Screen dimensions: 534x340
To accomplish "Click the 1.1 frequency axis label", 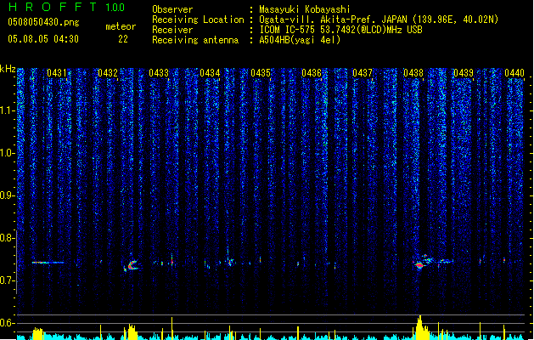I will click(7, 110).
